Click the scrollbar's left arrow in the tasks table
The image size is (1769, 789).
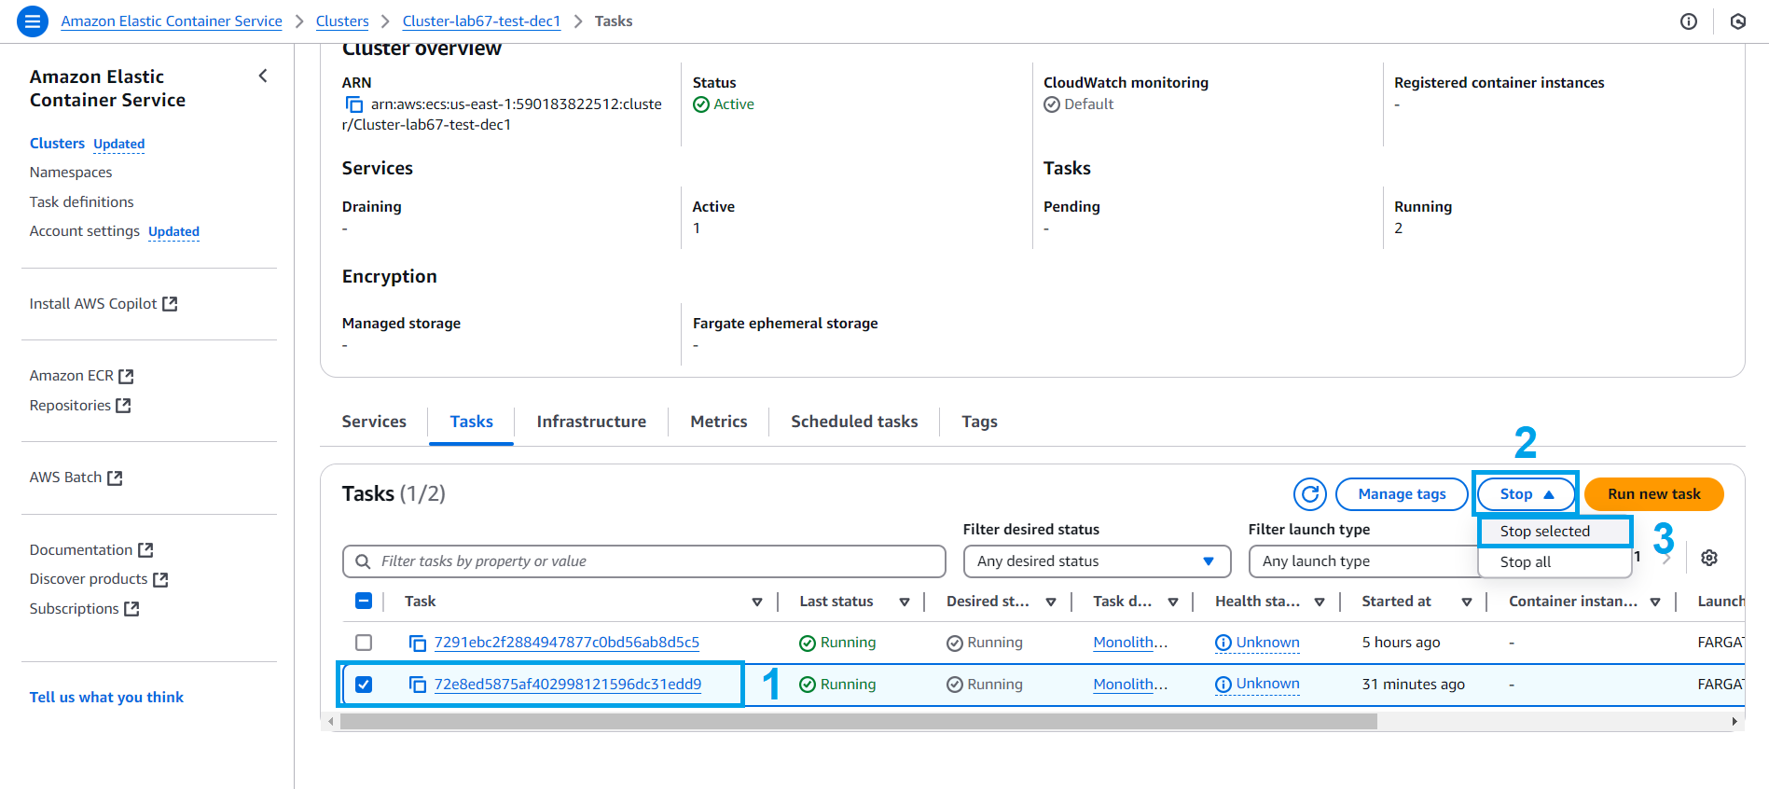coord(330,721)
